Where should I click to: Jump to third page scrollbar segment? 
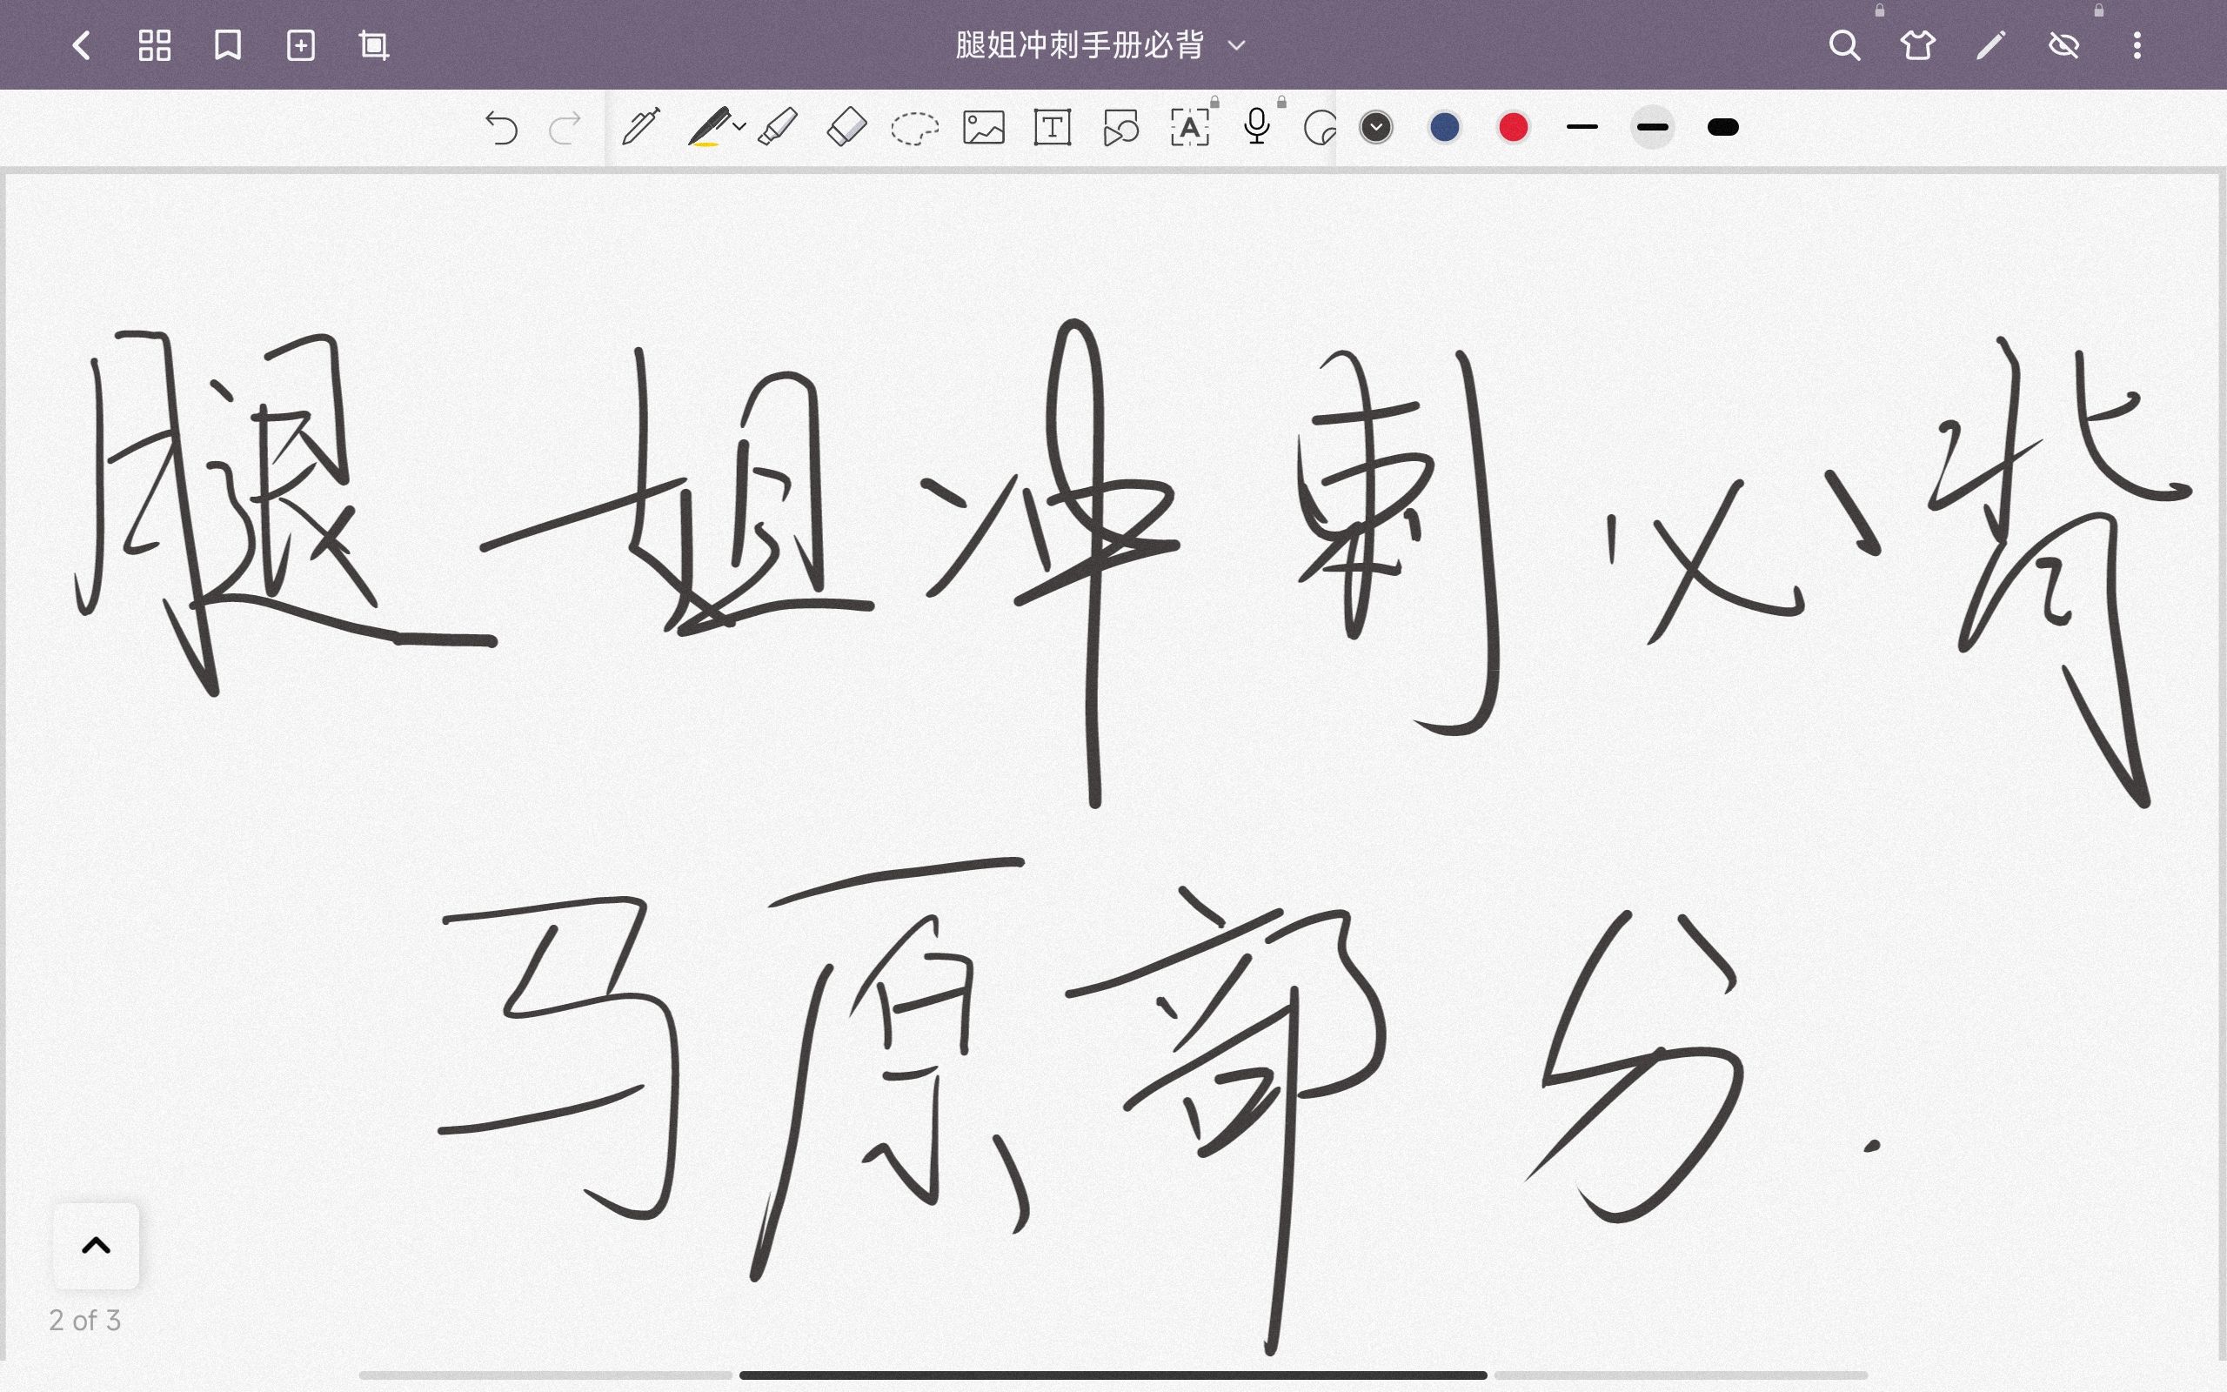[x=1682, y=1375]
